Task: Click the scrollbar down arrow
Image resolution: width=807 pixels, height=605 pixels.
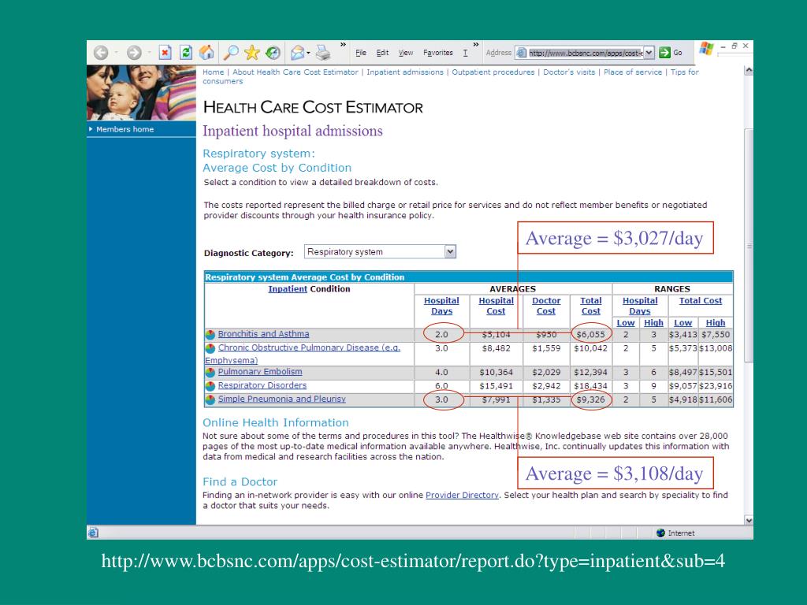Action: click(749, 520)
